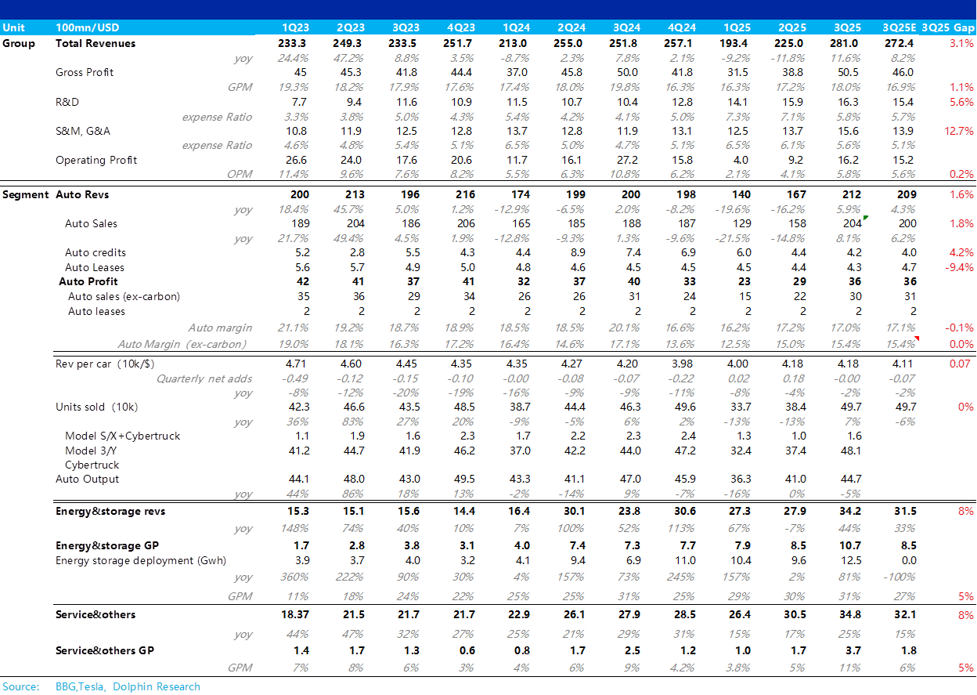Select the 1Q23 column header

[294, 27]
